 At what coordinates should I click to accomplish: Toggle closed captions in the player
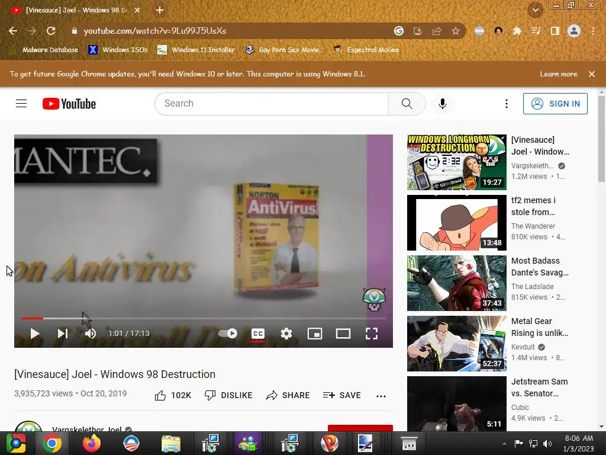coord(258,334)
